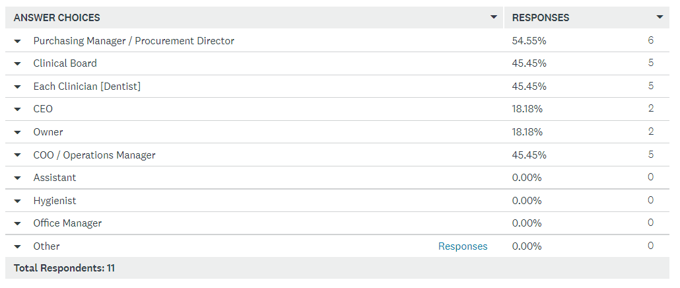
Task: Open the Responses link for Other
Action: click(463, 246)
